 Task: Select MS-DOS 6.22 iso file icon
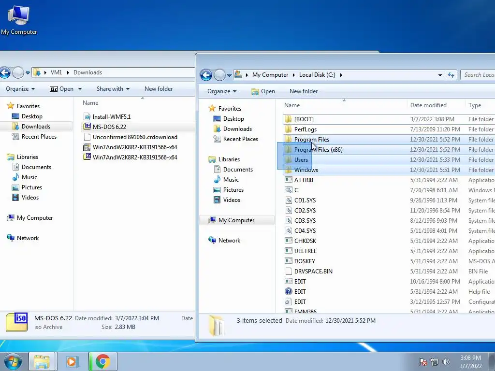tap(87, 127)
